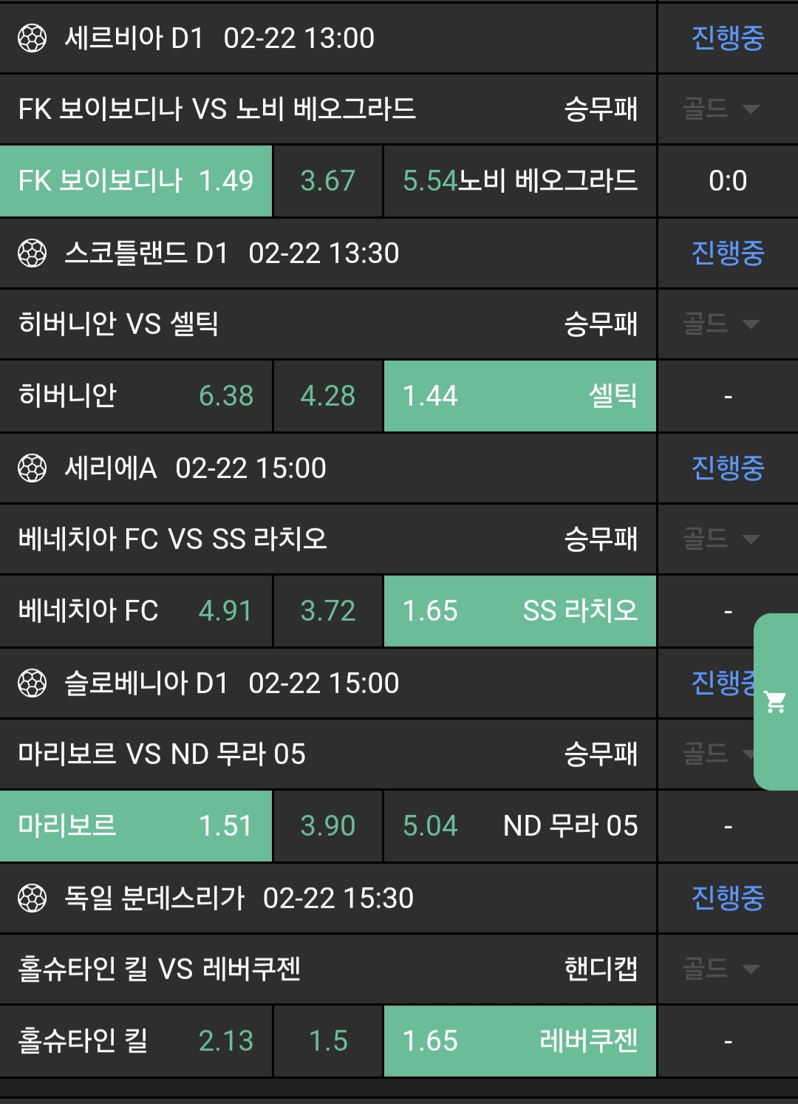The image size is (798, 1104).
Task: Choose 베네치아 FC win at 4.91
Action: click(x=136, y=611)
